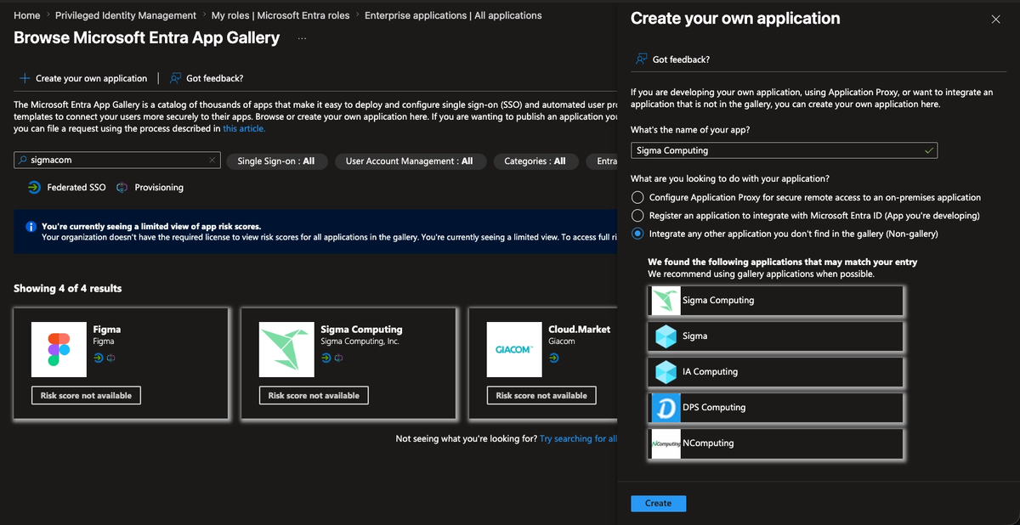Viewport: 1020px width, 525px height.
Task: Click the Sigma Computing logo in gallery results
Action: 287,349
